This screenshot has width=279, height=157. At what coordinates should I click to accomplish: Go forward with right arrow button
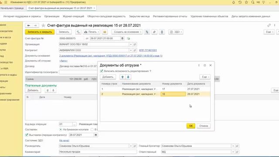click(x=35, y=25)
